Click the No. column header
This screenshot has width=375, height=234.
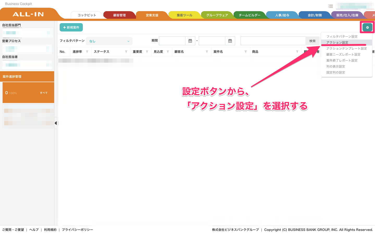pos(63,52)
